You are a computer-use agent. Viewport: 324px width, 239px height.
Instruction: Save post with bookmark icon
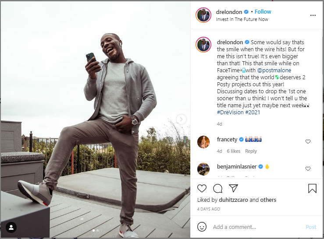pyautogui.click(x=312, y=189)
